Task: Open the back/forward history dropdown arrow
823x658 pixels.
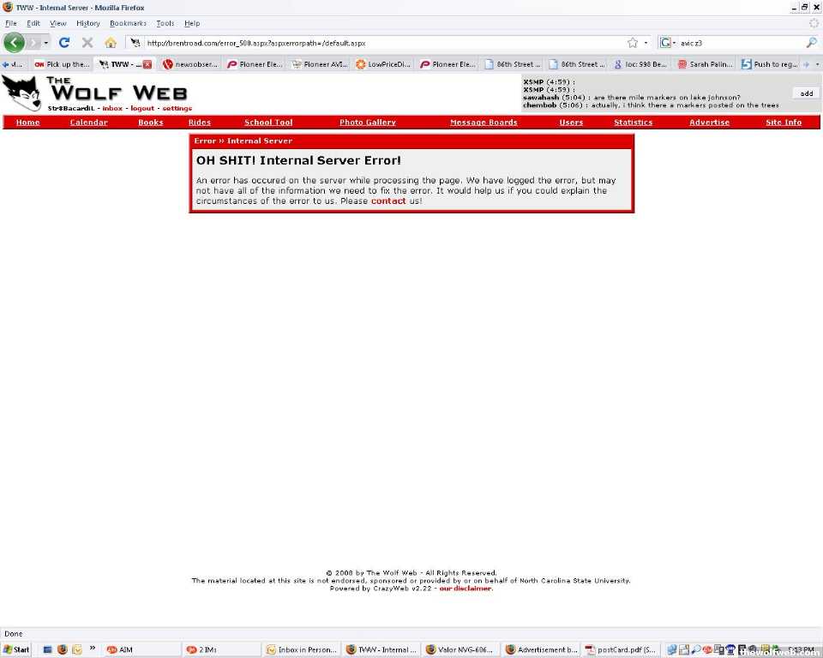Action: [46, 42]
